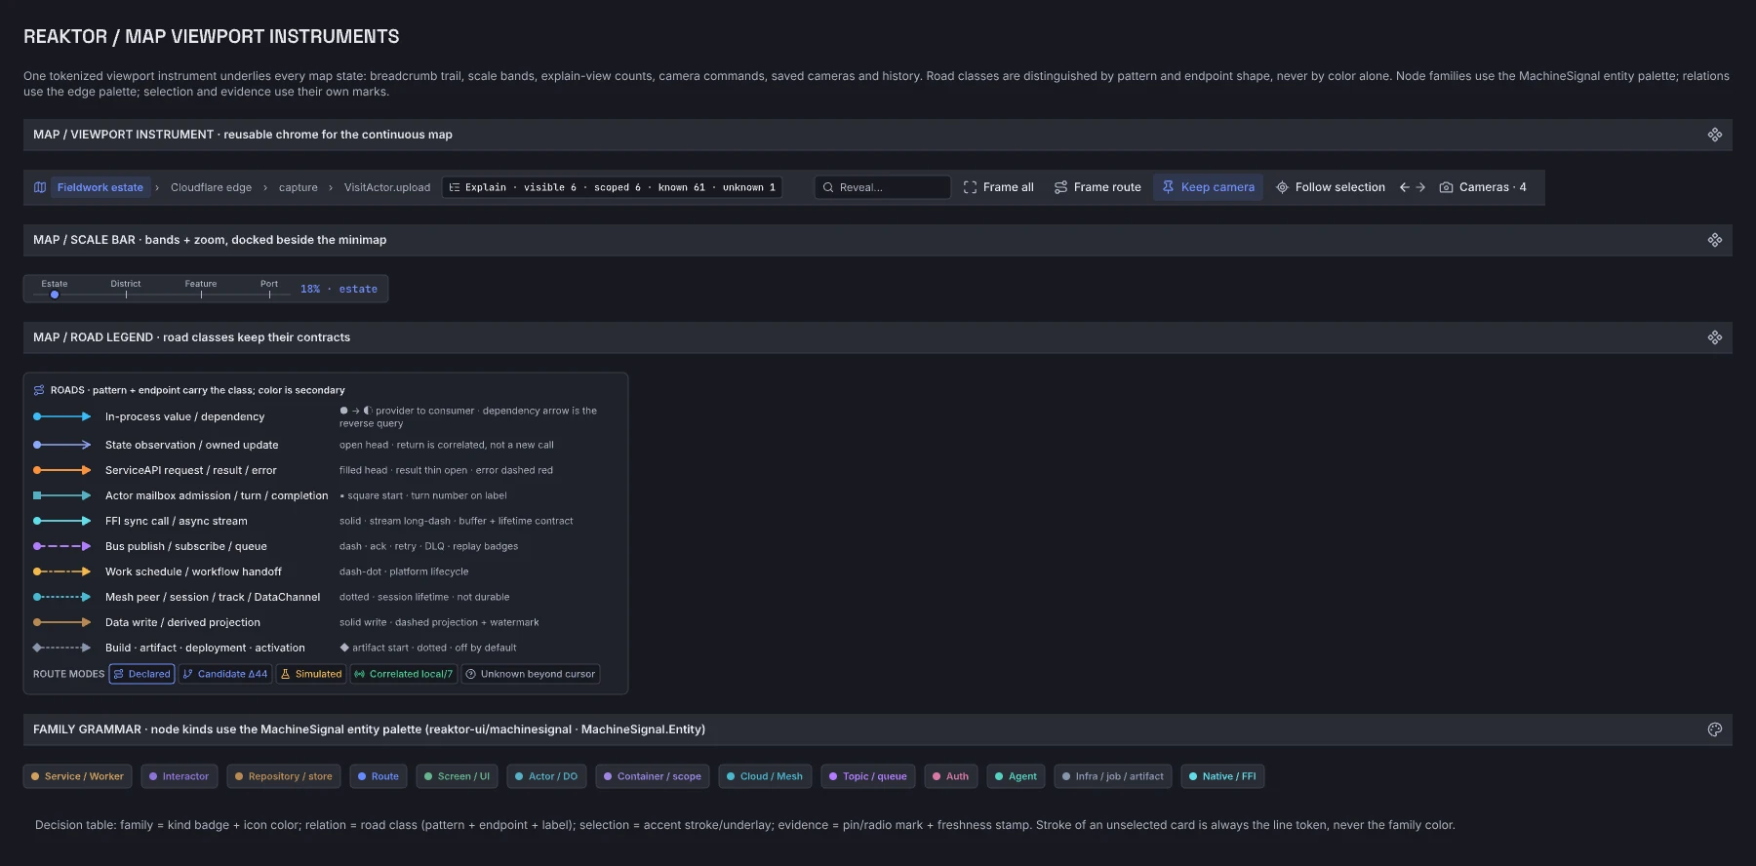Screen dimensions: 1756x866
Task: Select the Container / scope family chip
Action: [x=653, y=776]
